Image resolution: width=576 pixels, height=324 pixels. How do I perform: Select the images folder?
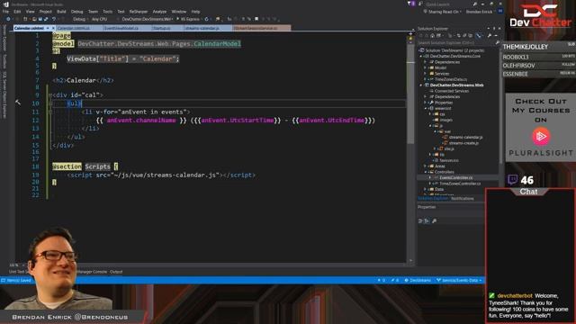(x=445, y=120)
